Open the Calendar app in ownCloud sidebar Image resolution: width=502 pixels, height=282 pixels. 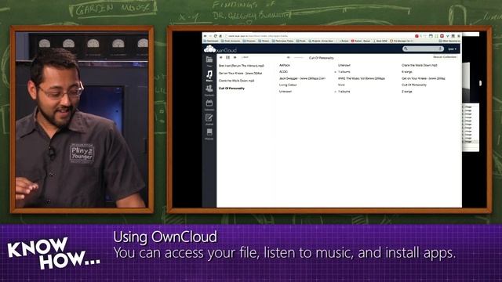(209, 105)
